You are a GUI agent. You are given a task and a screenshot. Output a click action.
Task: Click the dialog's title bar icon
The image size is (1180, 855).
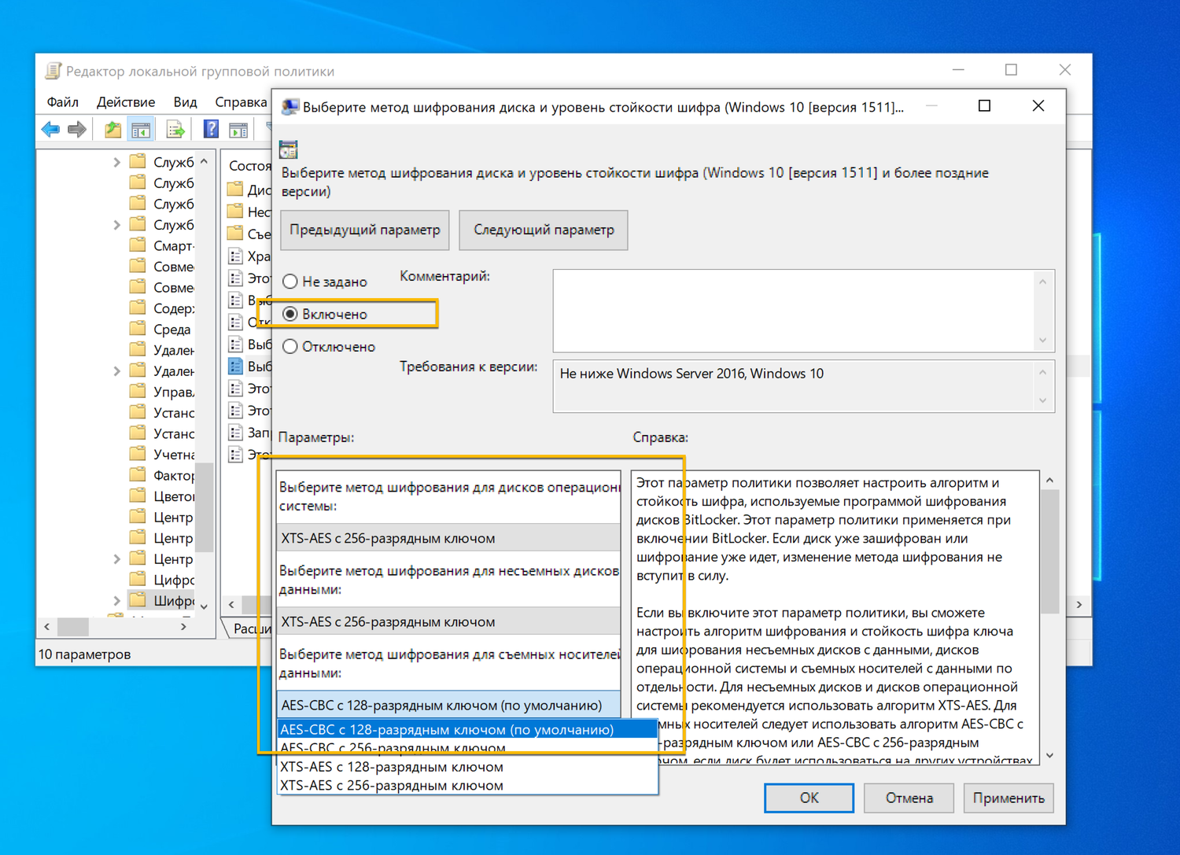[290, 107]
